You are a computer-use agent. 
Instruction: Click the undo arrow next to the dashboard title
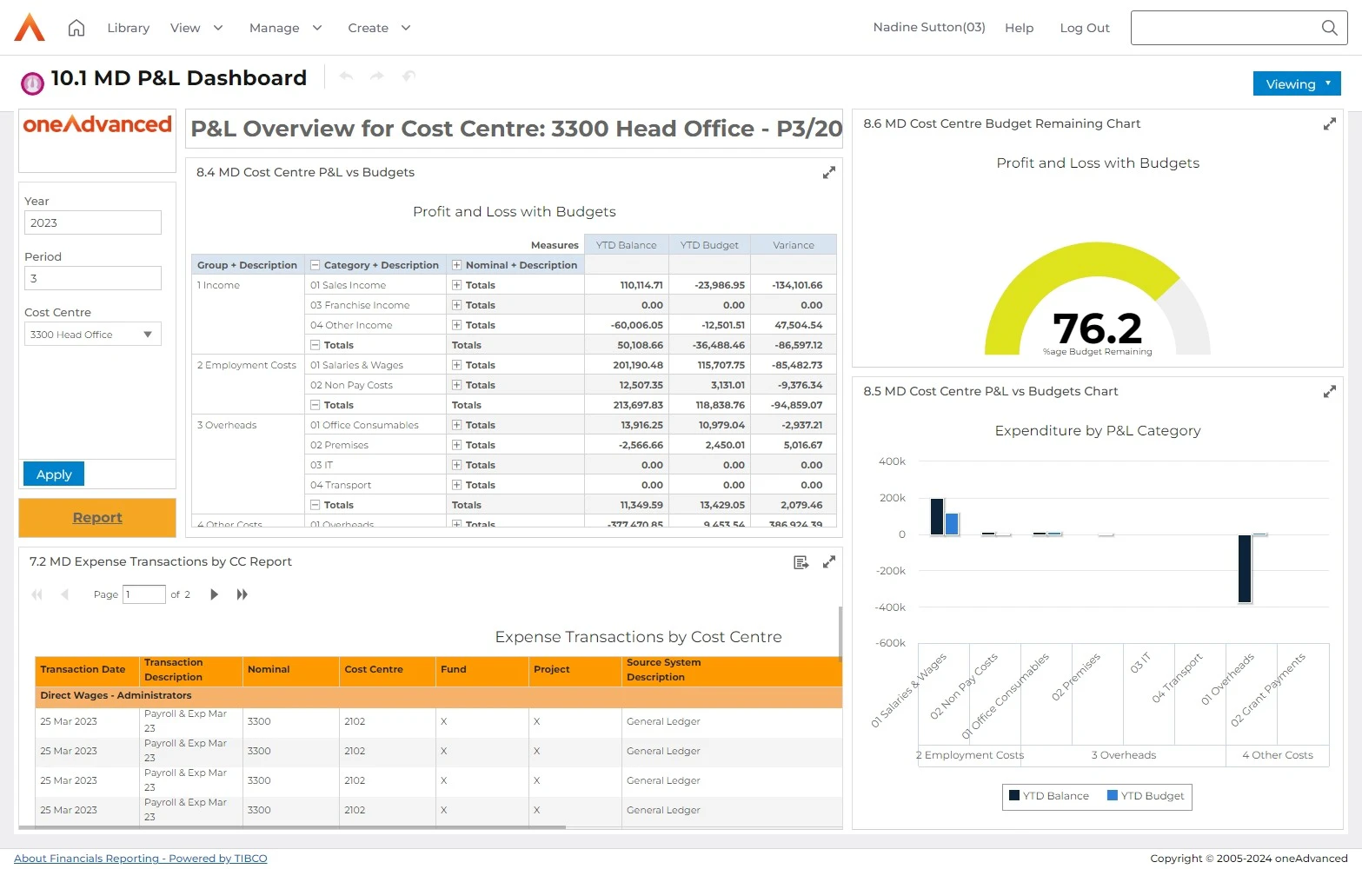point(346,76)
